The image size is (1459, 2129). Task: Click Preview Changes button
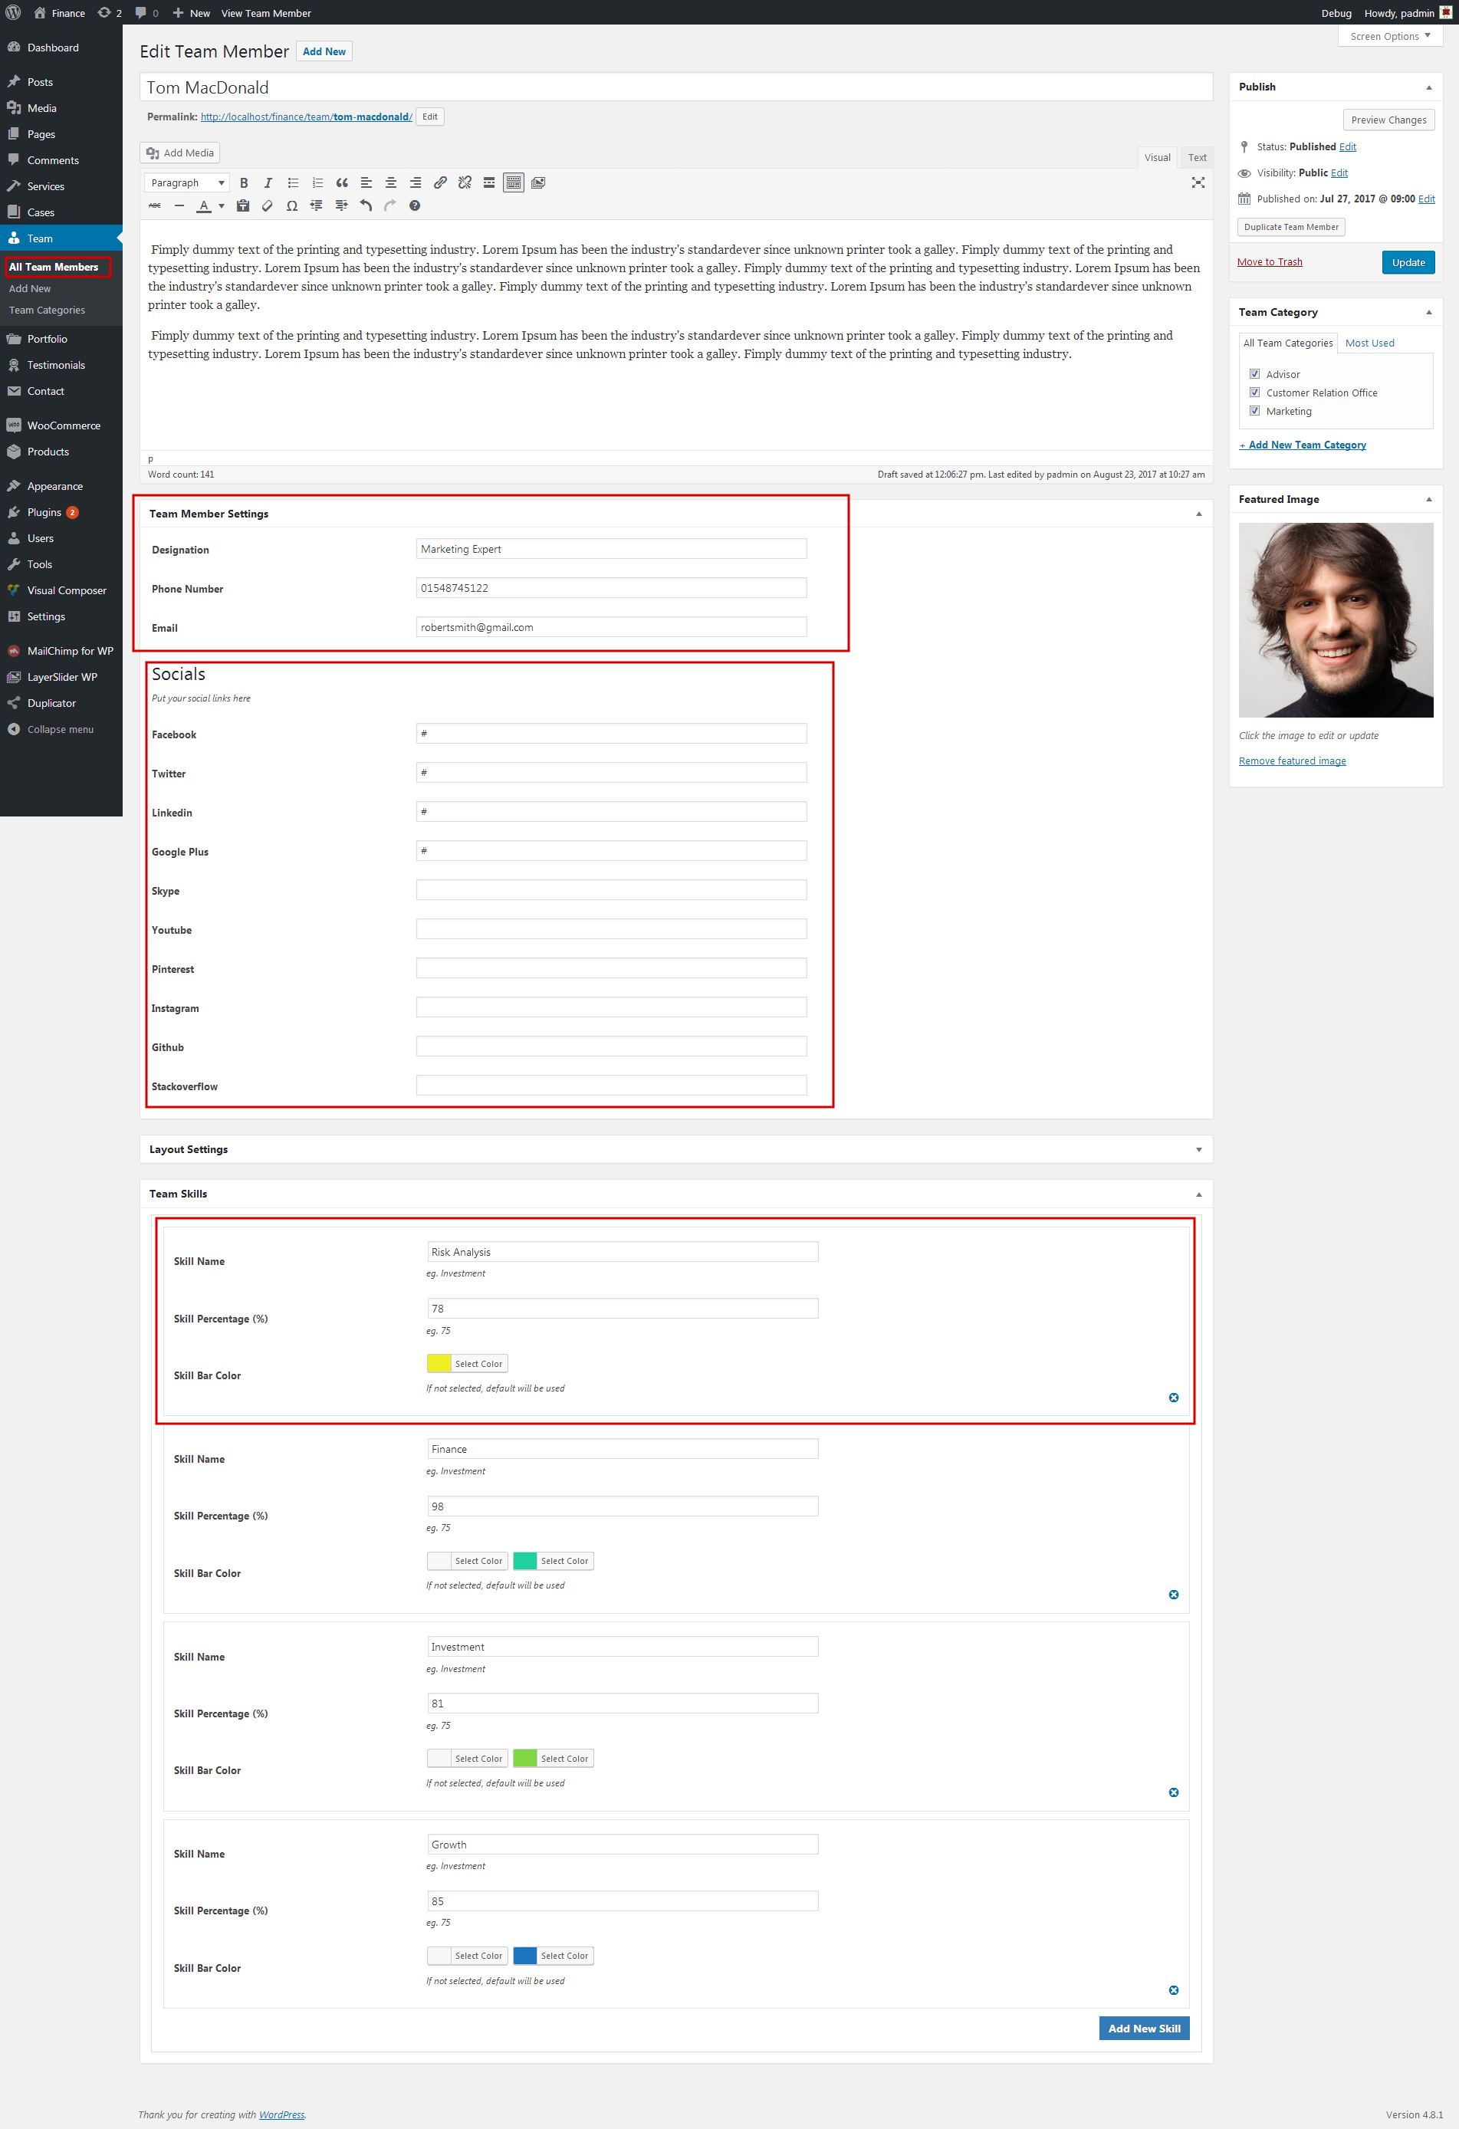[x=1388, y=120]
